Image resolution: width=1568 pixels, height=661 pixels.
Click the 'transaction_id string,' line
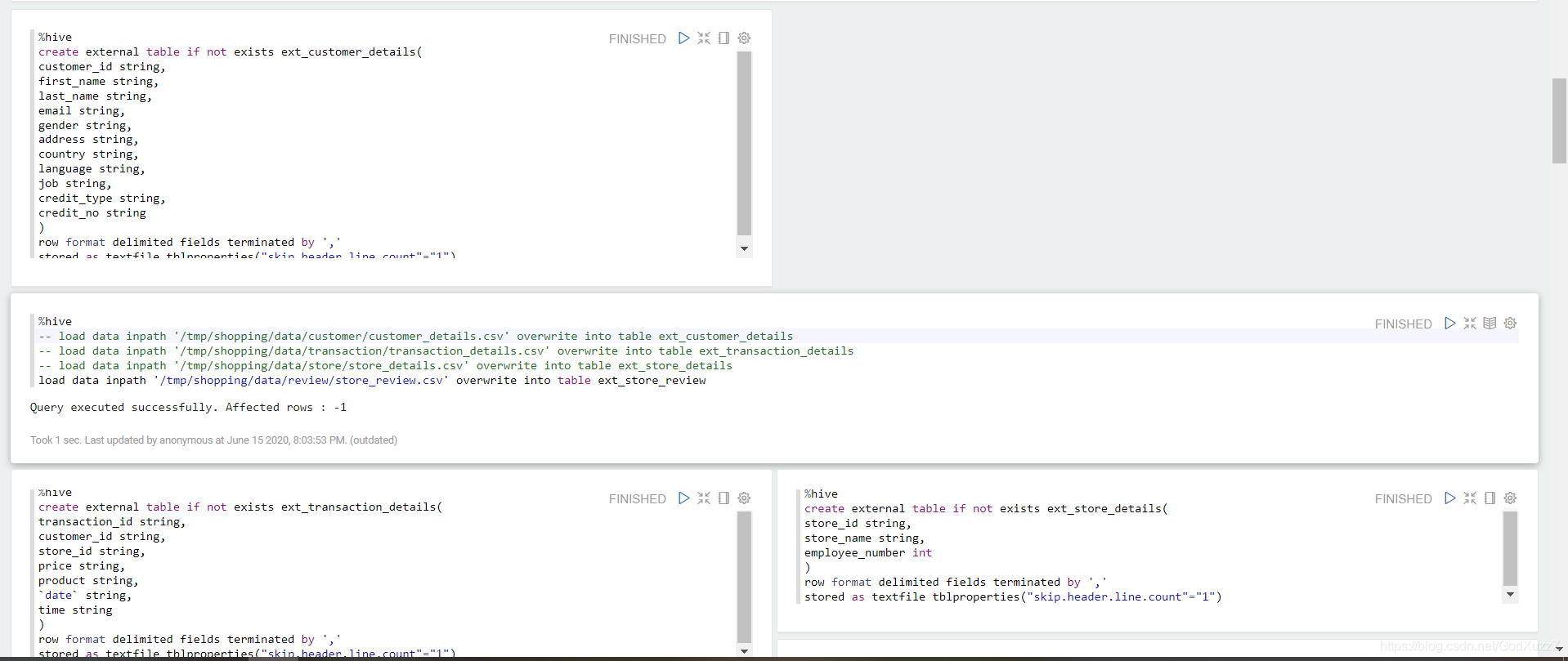(x=112, y=522)
